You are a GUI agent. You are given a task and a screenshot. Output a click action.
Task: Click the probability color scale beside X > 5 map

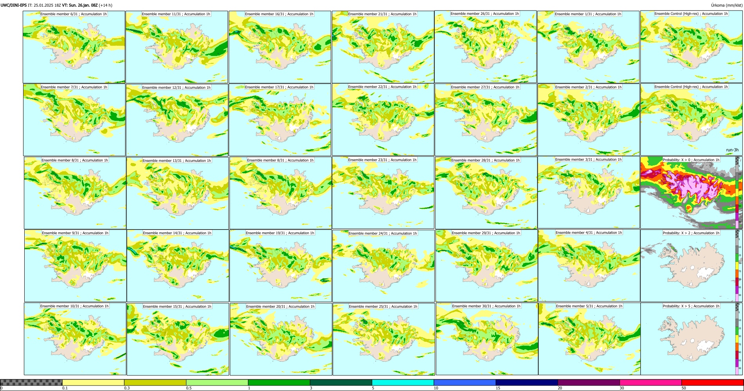pyautogui.click(x=737, y=339)
